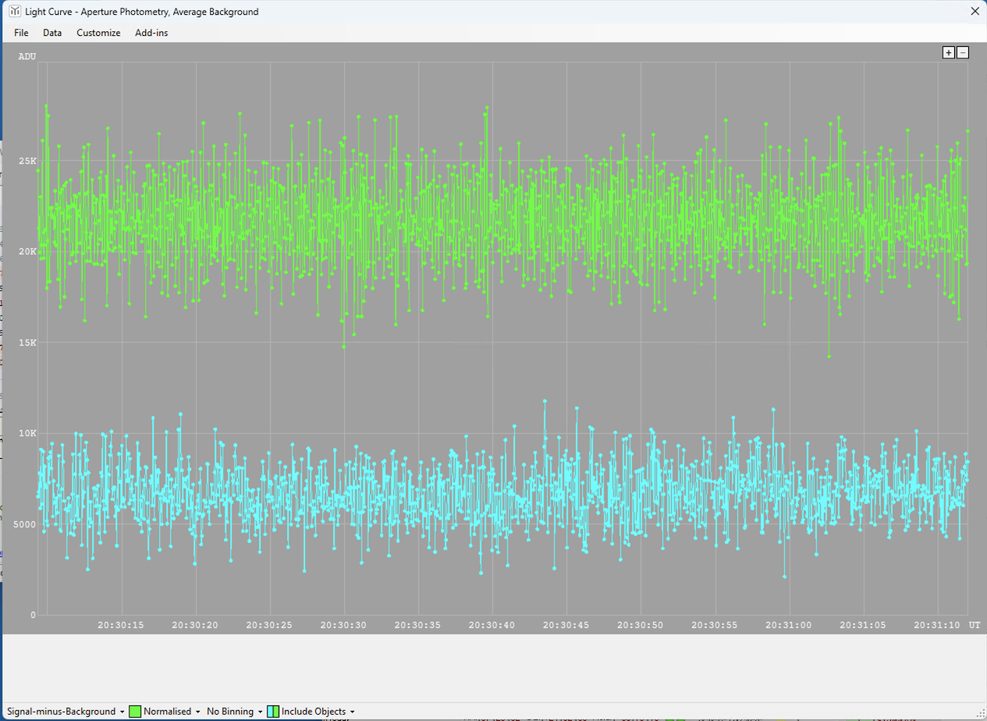Click the 20:30:25 time label

pos(270,625)
